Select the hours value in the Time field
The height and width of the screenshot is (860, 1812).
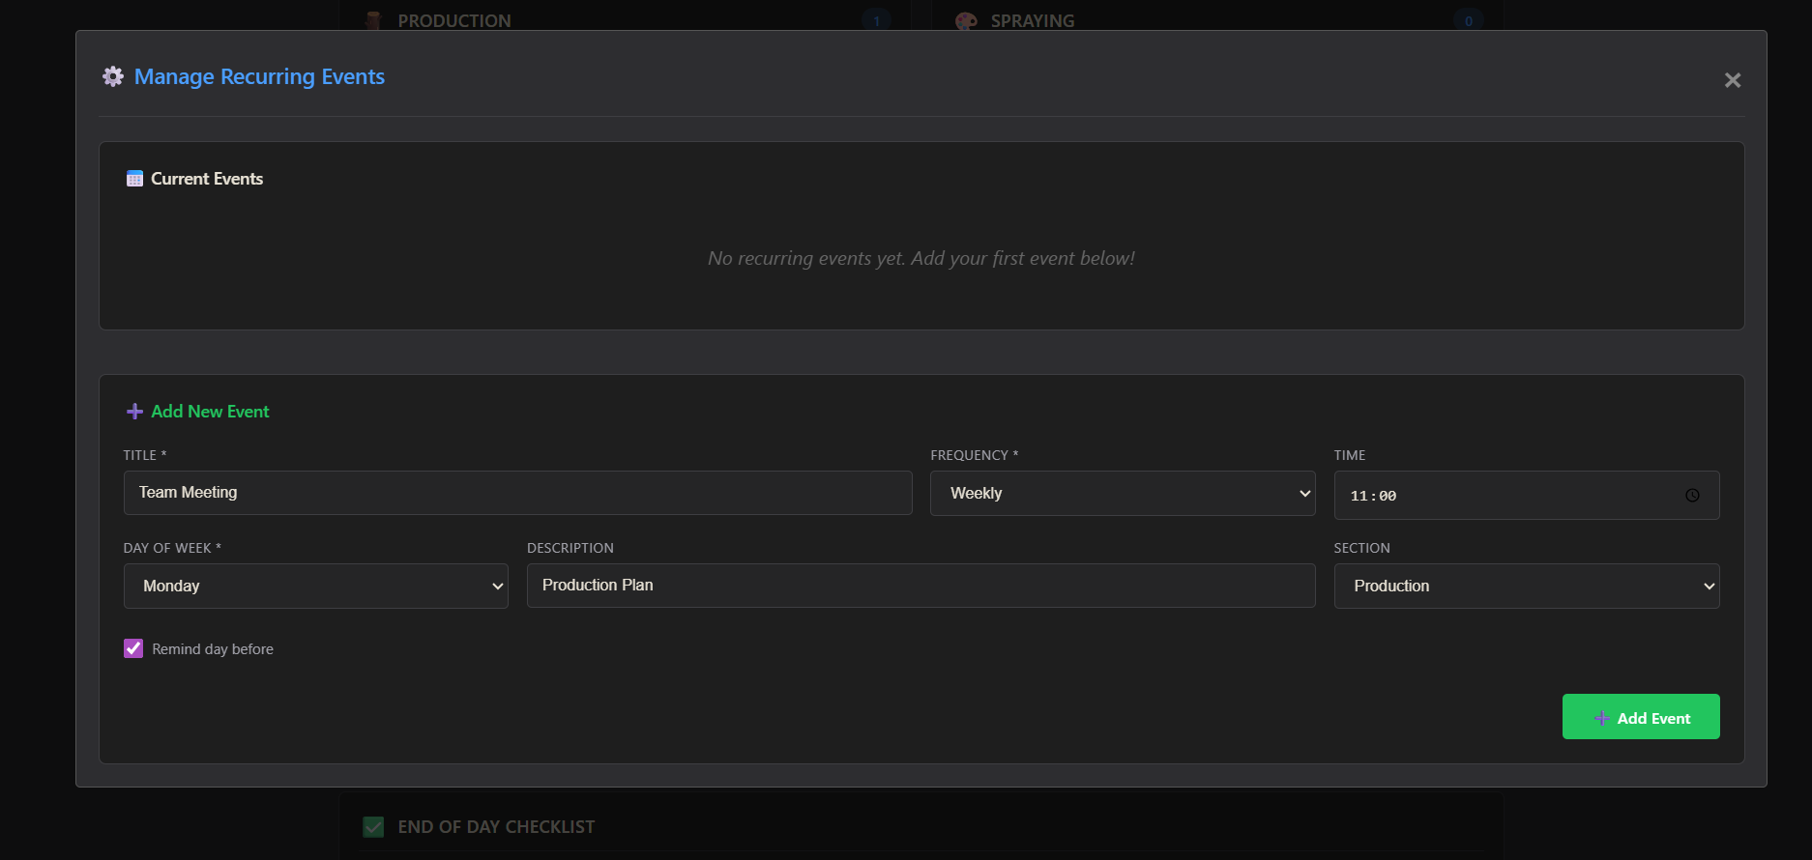click(x=1359, y=496)
